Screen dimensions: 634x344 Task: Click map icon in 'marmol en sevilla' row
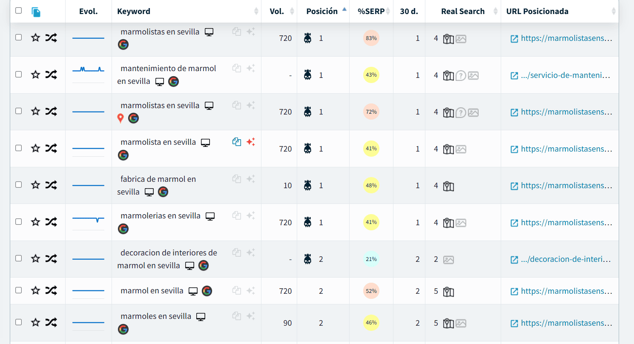click(x=448, y=292)
